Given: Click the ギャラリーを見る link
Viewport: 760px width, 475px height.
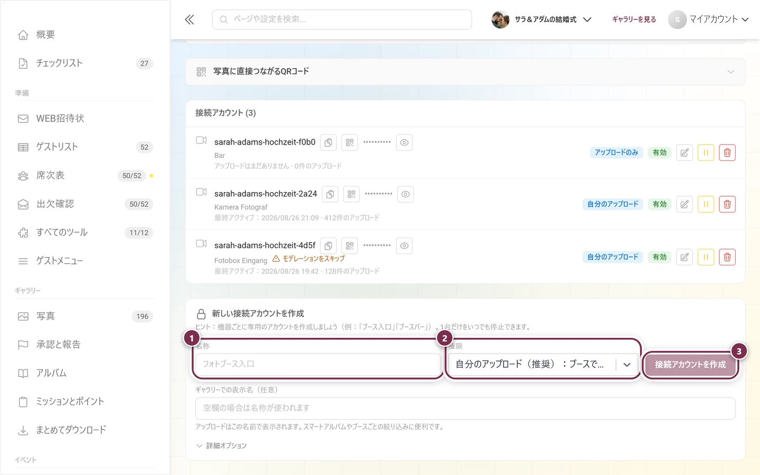Looking at the screenshot, I should point(634,20).
